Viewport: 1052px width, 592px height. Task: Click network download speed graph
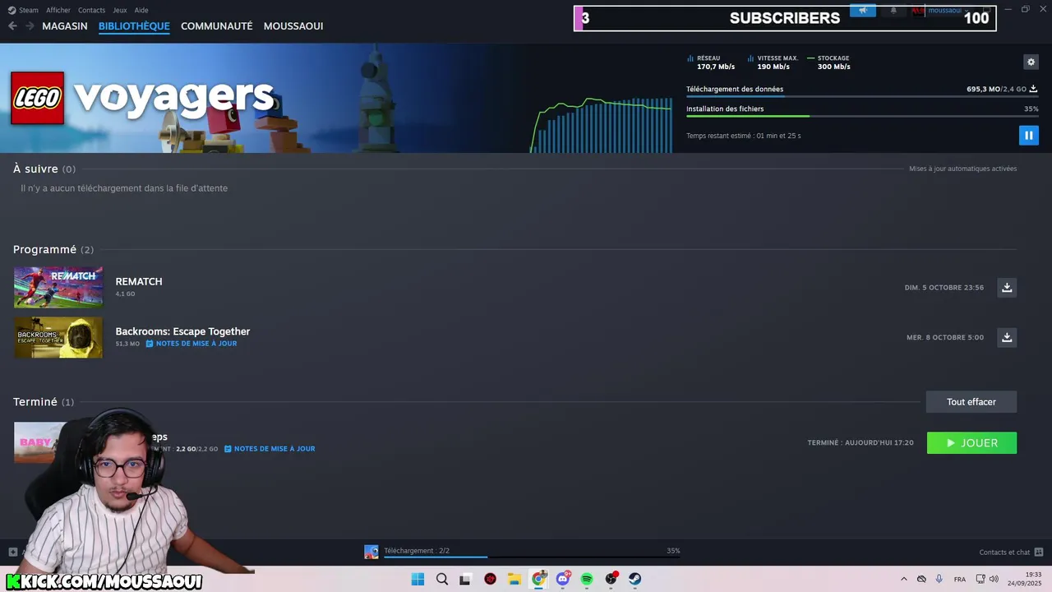point(602,125)
